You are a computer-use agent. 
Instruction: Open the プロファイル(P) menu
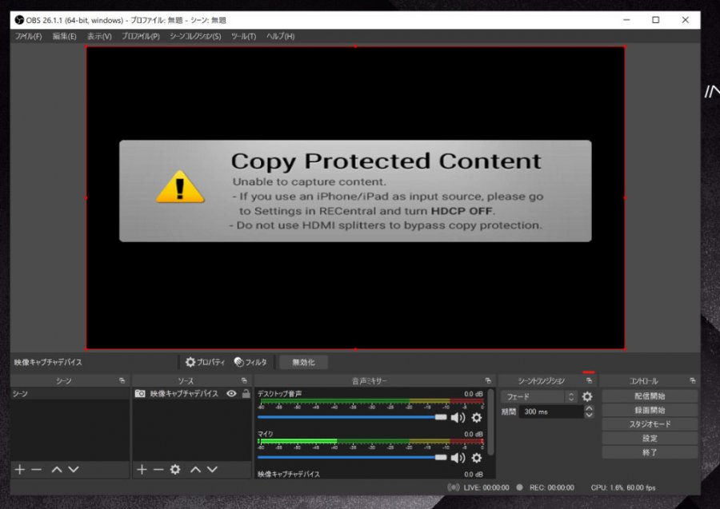(x=141, y=36)
